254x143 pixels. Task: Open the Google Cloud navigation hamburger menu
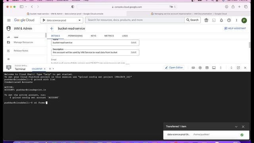coord(9,20)
